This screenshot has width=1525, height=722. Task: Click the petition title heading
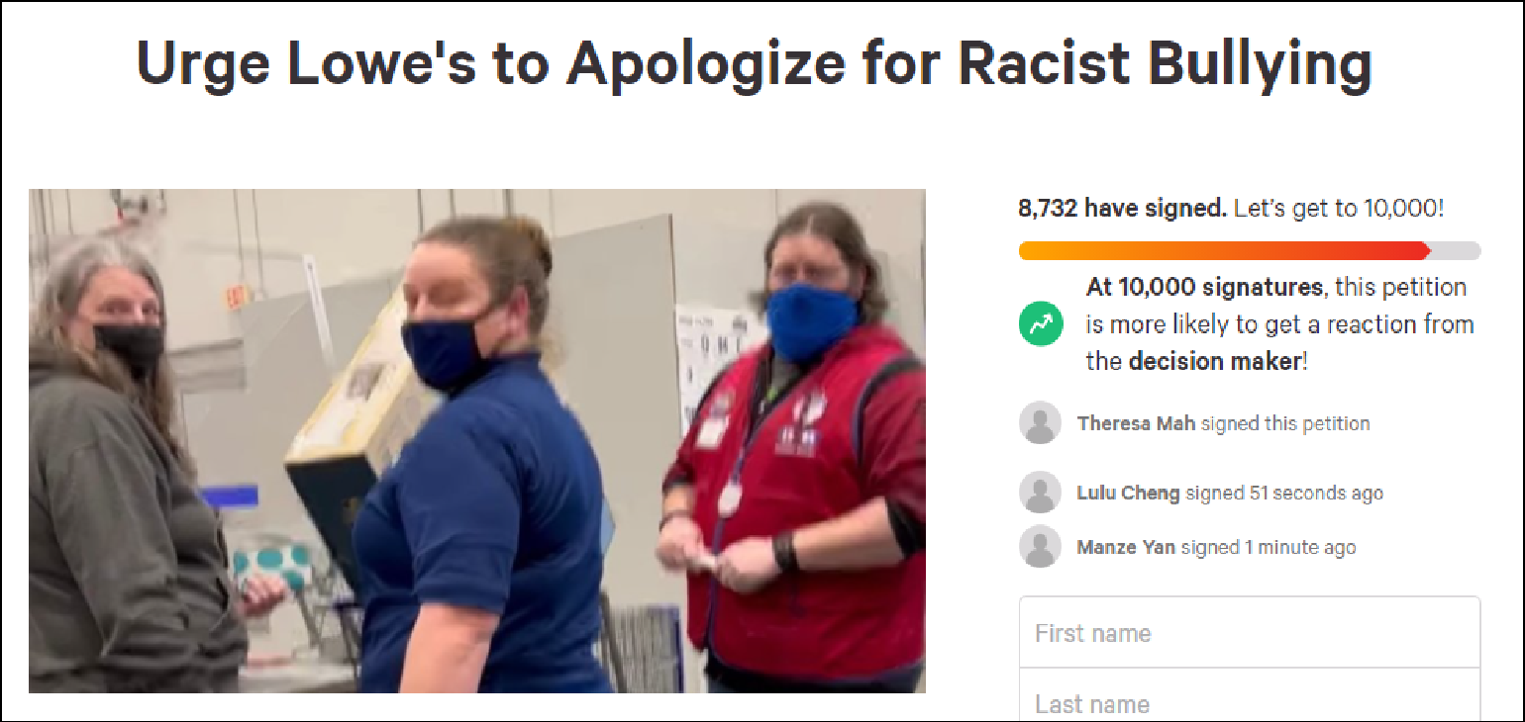coord(754,62)
